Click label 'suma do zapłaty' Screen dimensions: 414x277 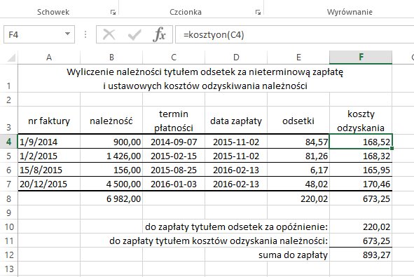point(293,255)
